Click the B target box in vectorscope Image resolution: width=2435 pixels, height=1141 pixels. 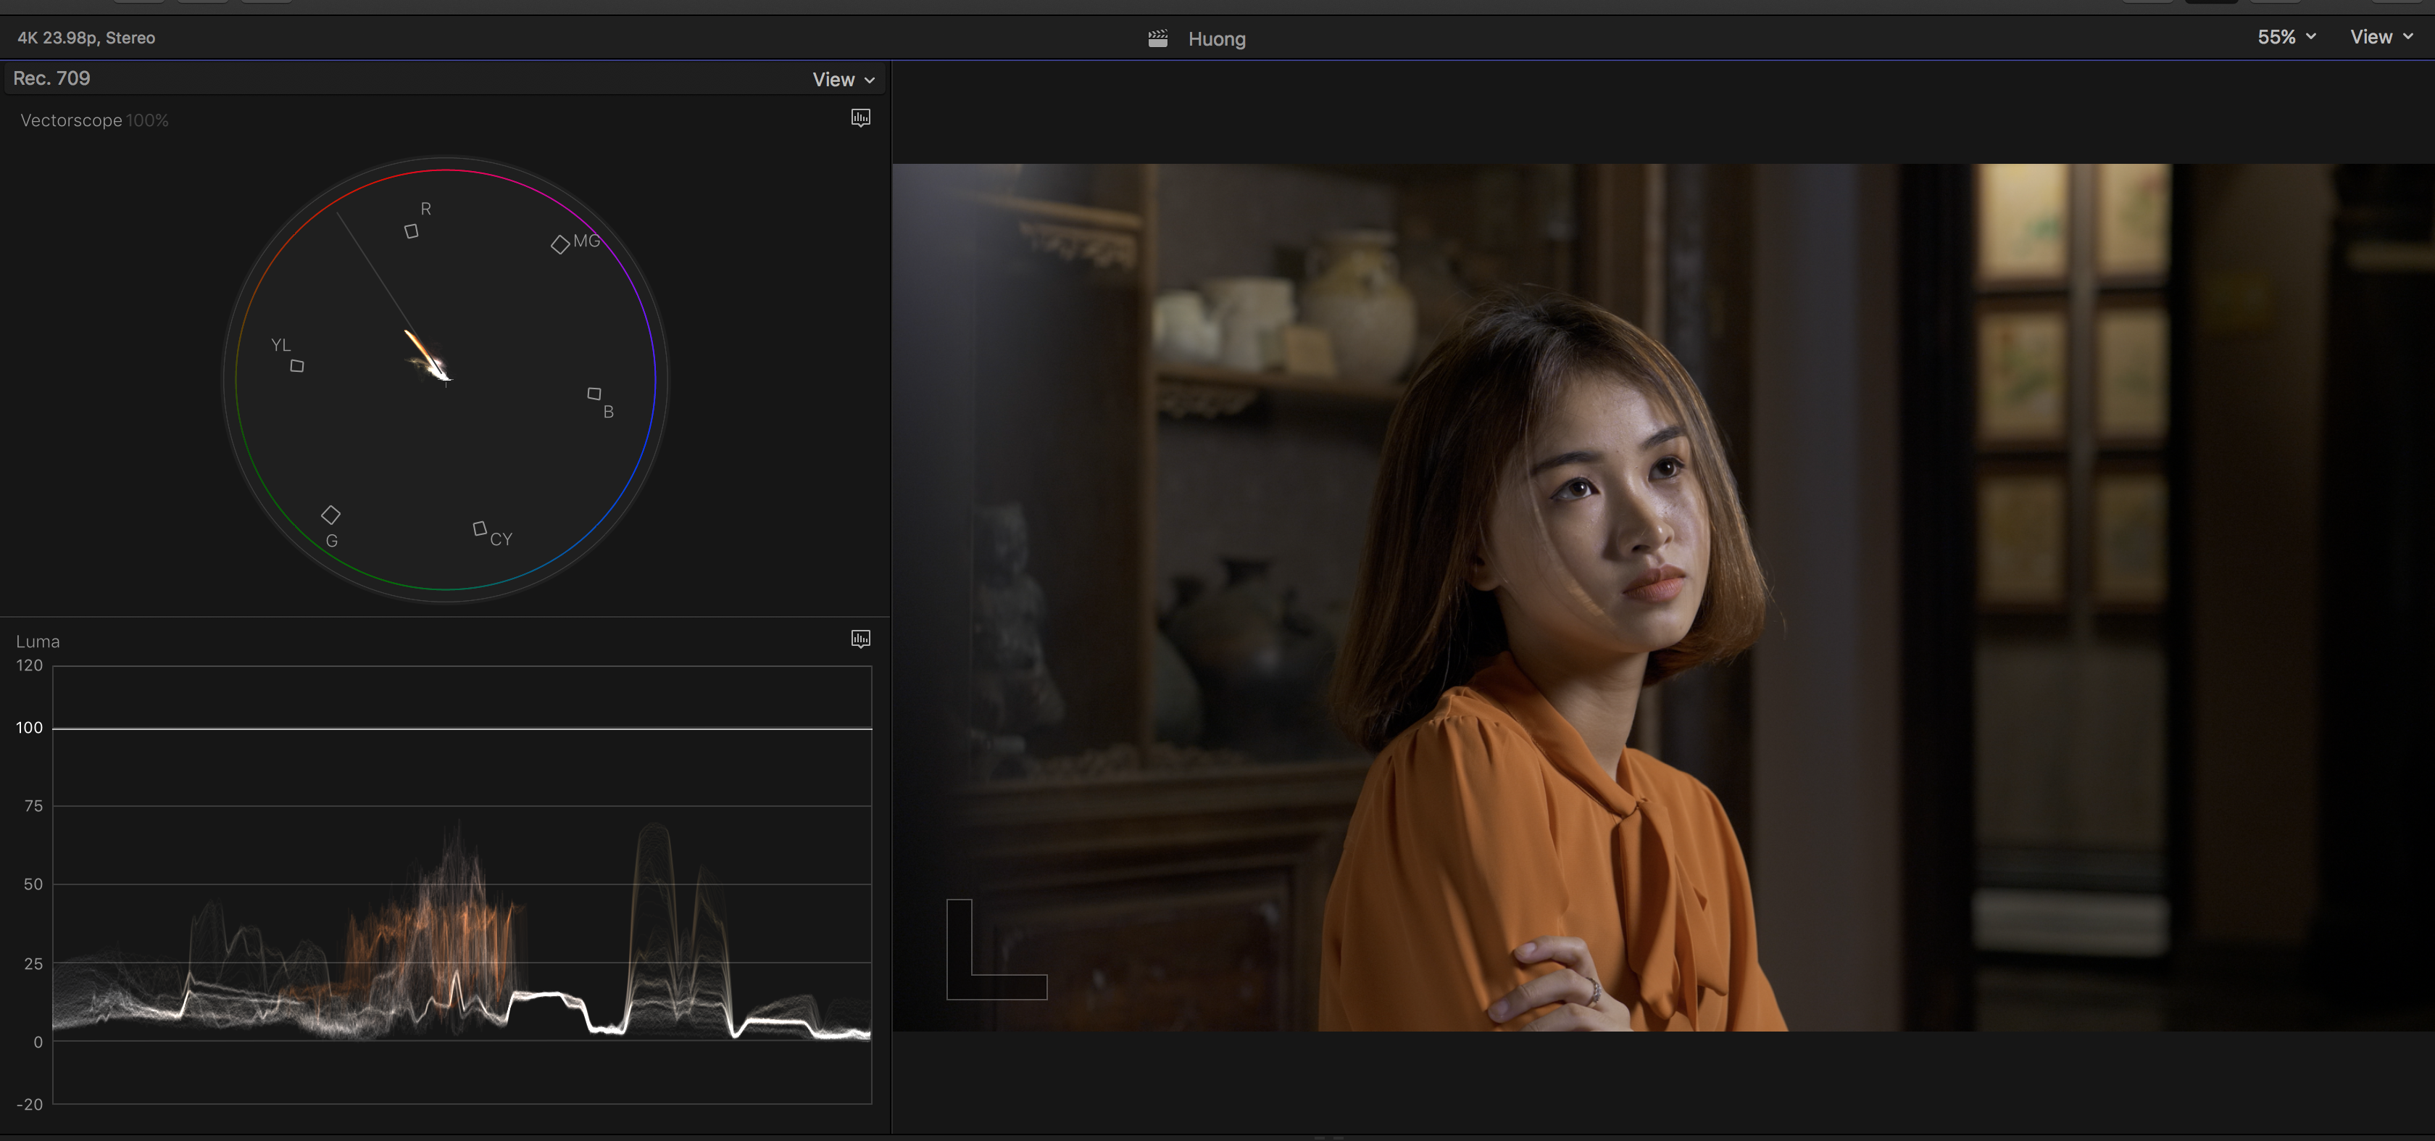[x=594, y=393]
